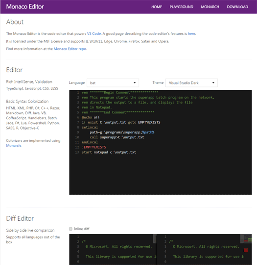The height and width of the screenshot is (265, 257).
Task: Click the right diff pane Microsoft copyright line
Action: pyautogui.click(x=206, y=246)
